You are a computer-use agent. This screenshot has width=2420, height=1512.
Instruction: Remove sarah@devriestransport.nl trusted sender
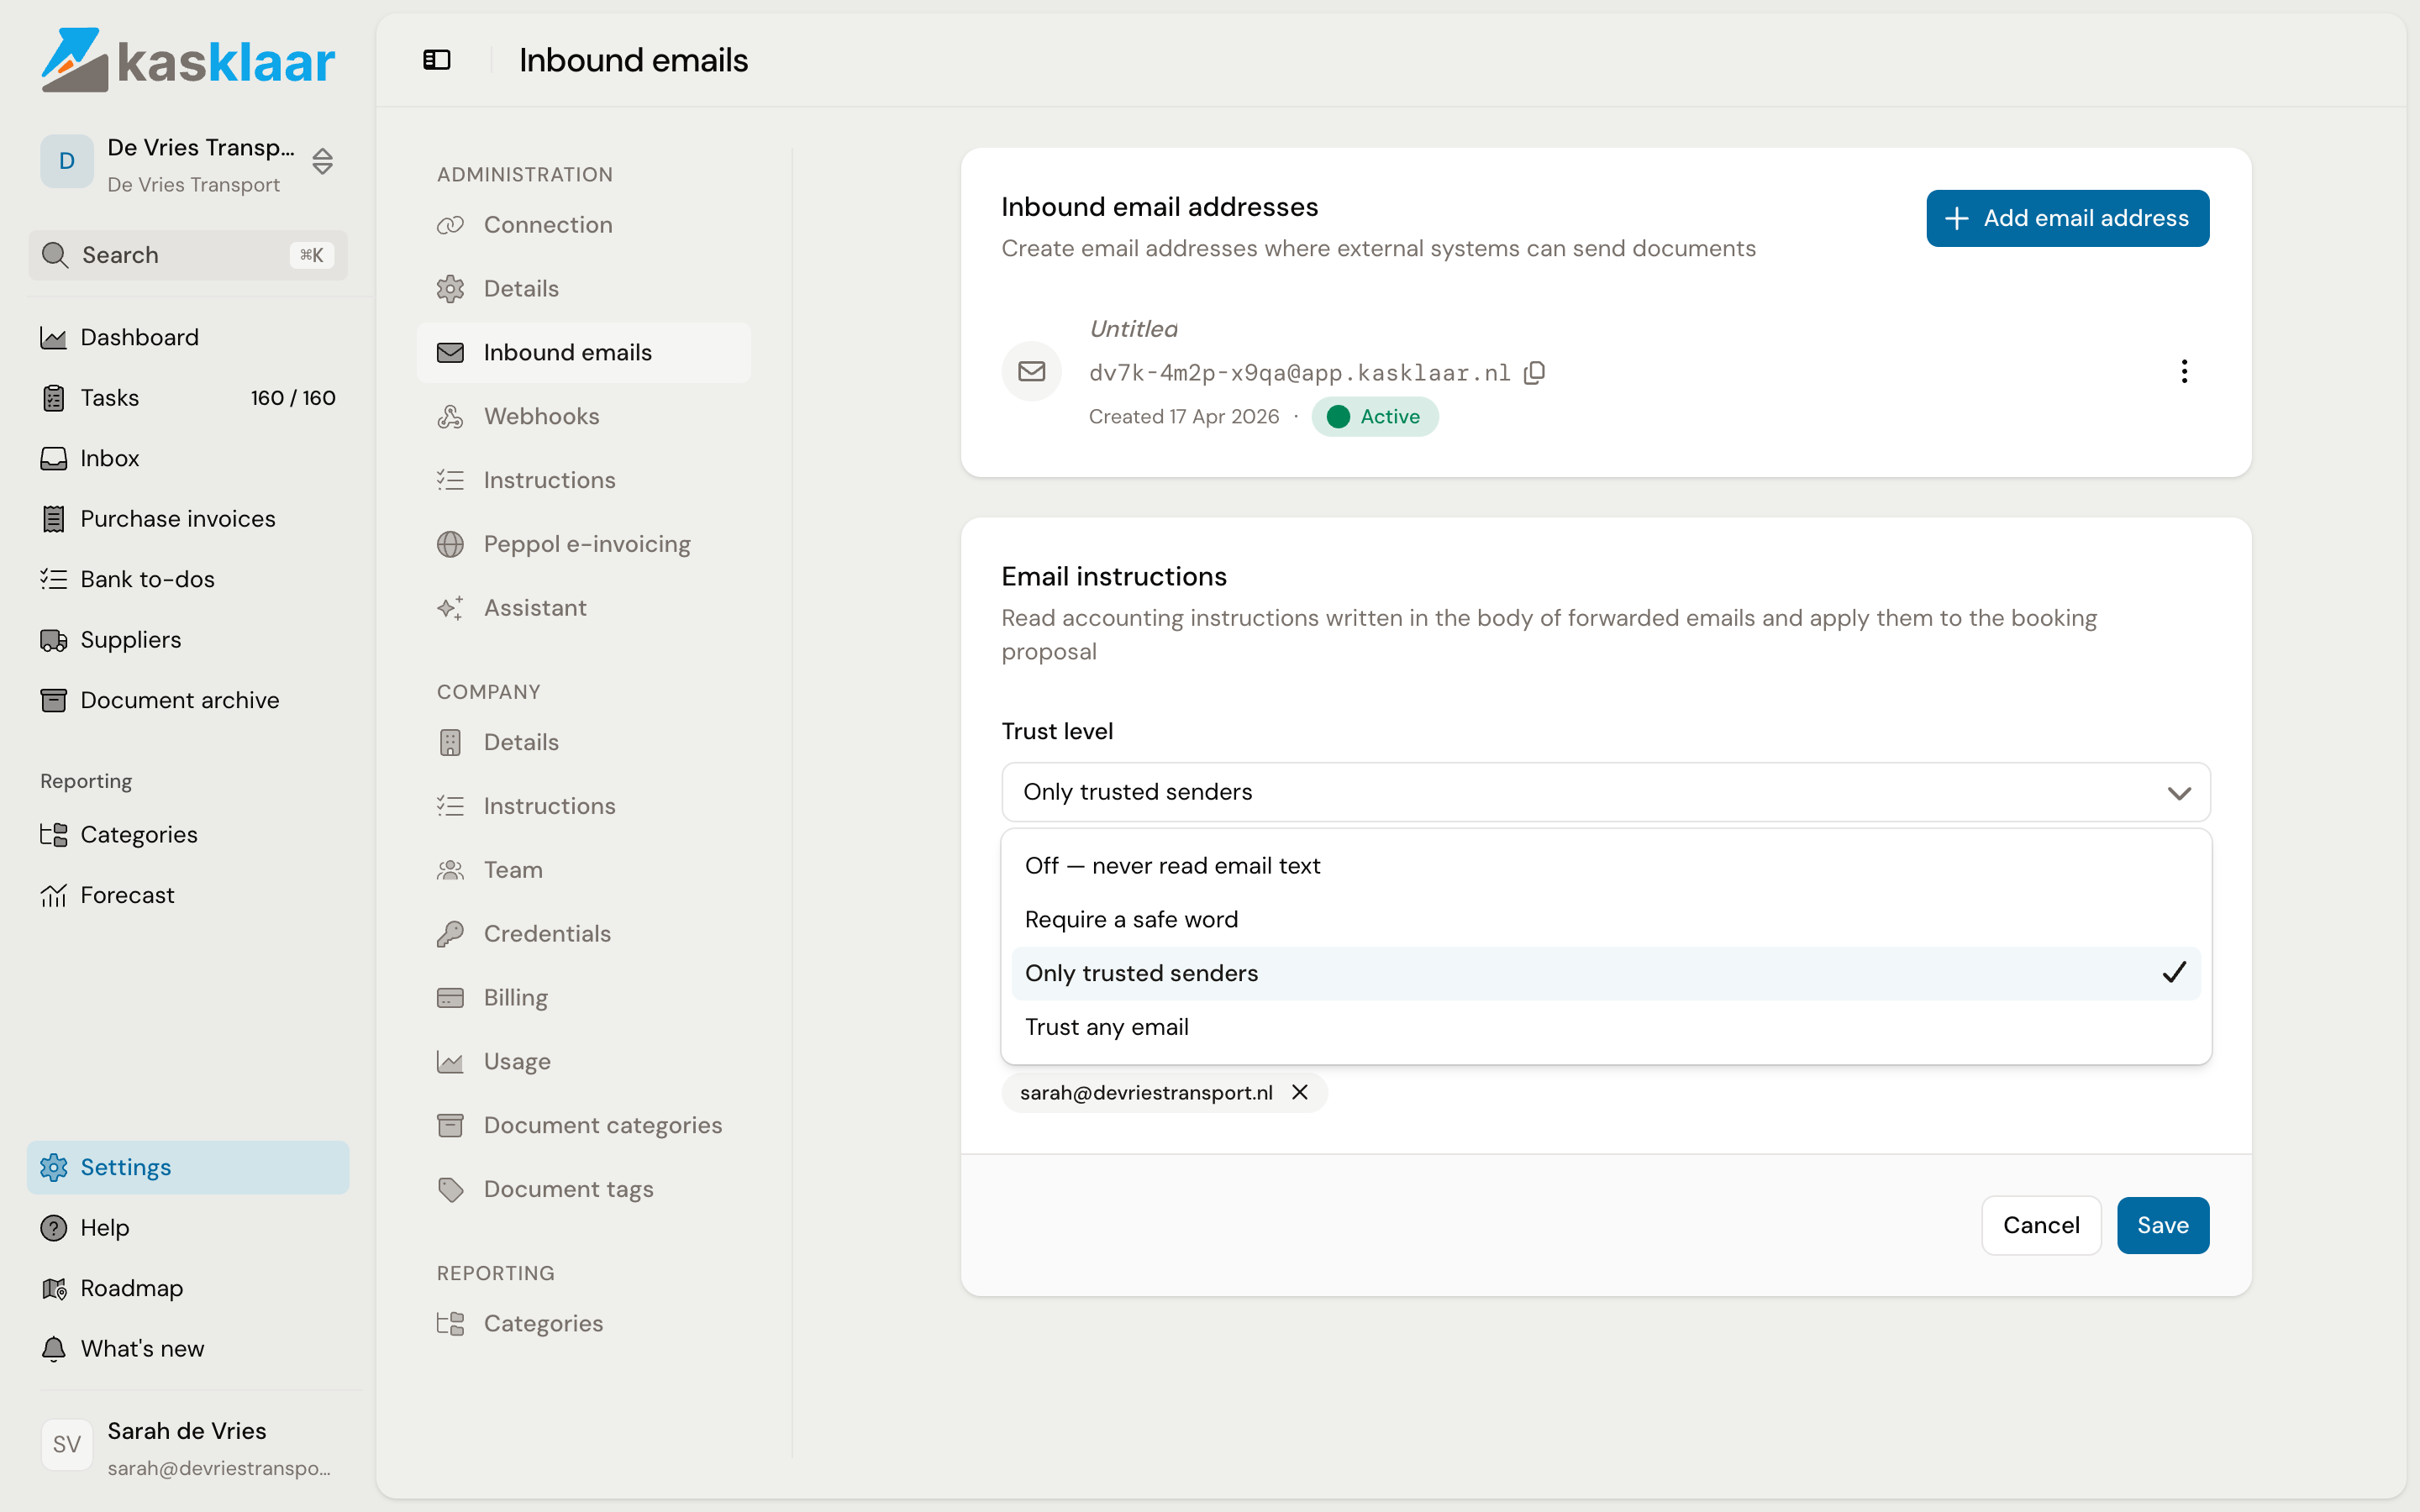1300,1092
